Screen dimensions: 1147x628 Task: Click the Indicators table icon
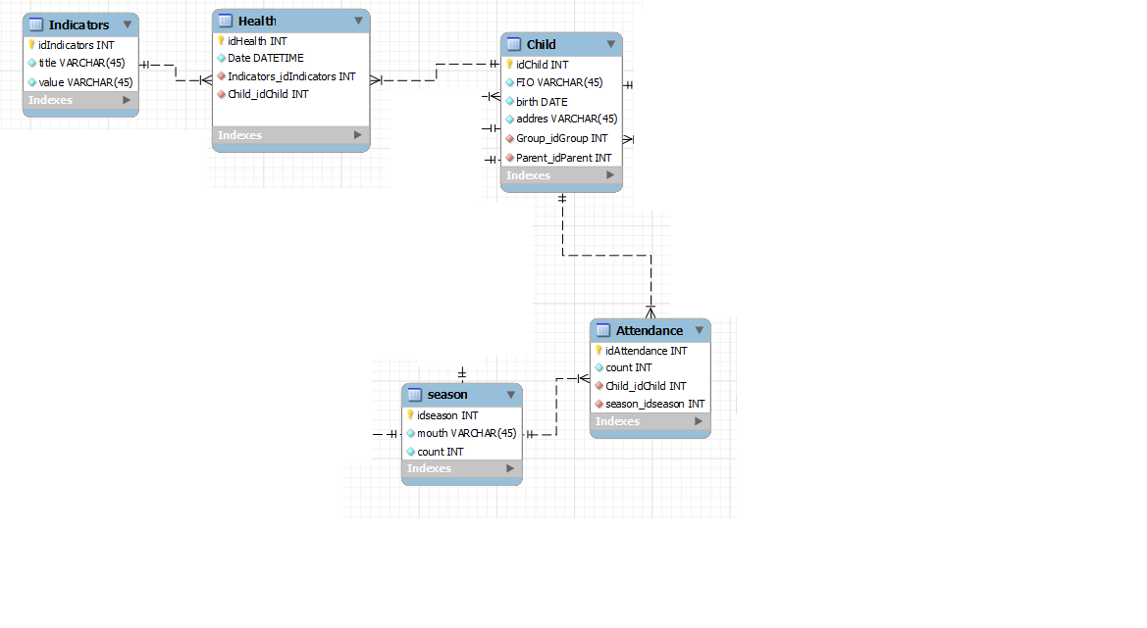36,24
